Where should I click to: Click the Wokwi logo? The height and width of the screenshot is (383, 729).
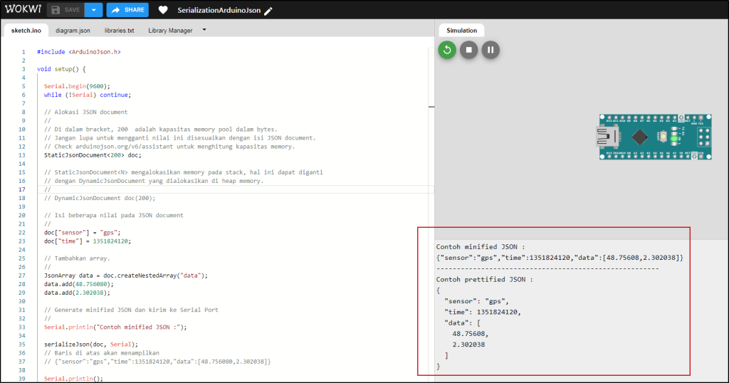(x=21, y=10)
